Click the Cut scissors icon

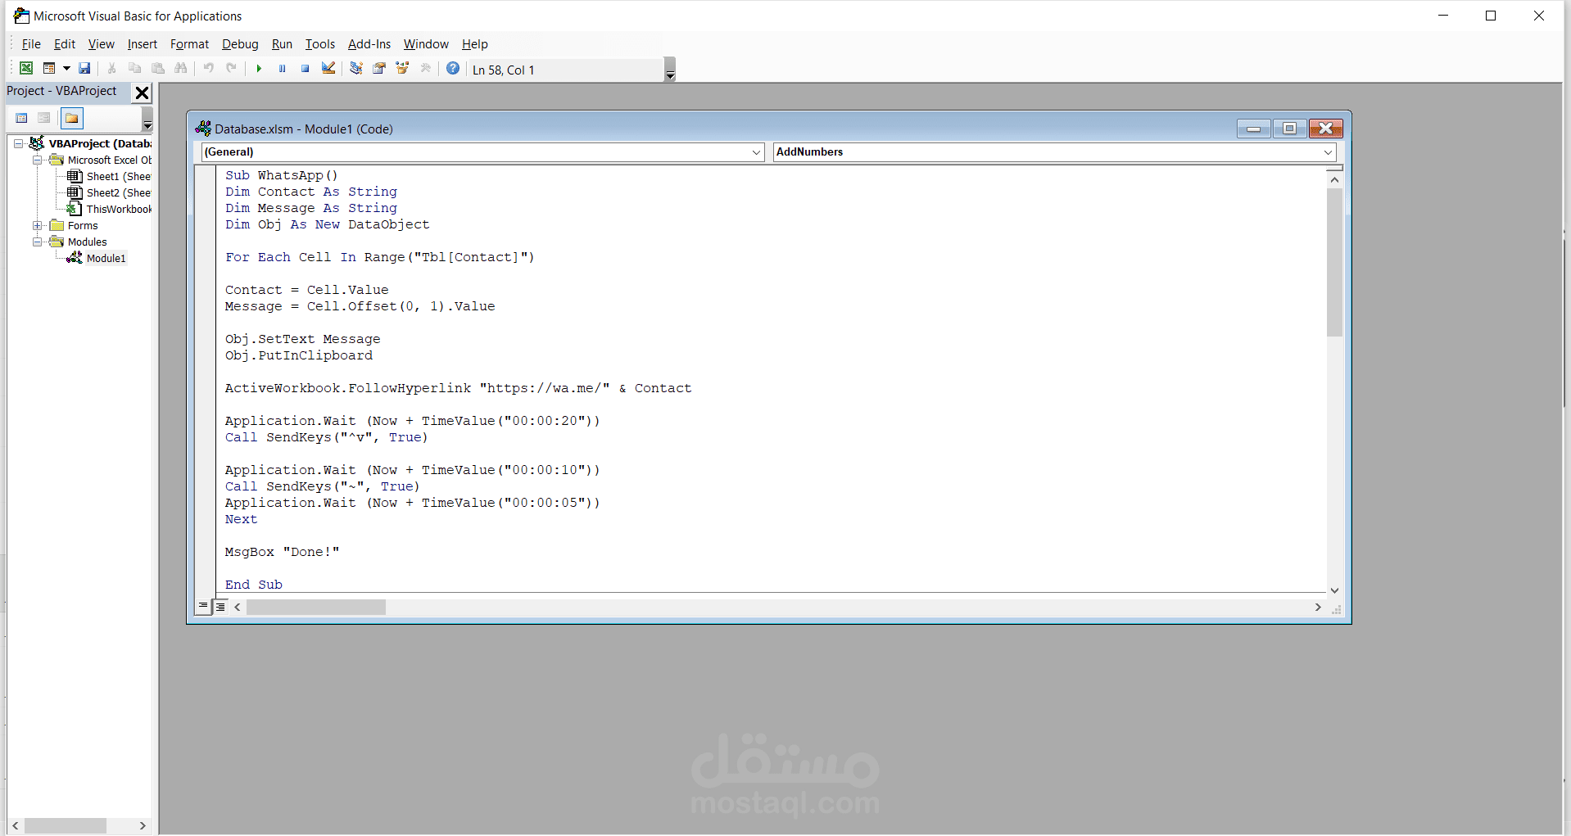[112, 69]
